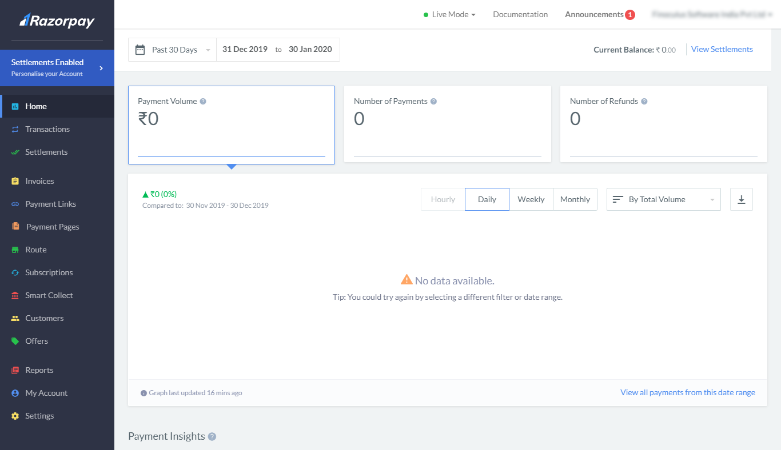Click the View Settlements link
The width and height of the screenshot is (781, 450).
(x=722, y=49)
